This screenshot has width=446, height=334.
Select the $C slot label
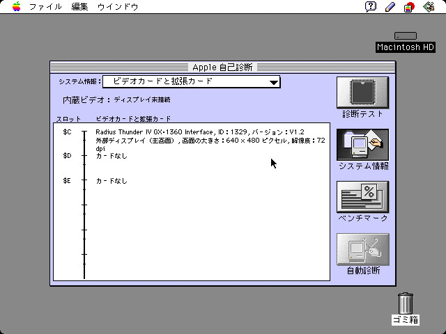pyautogui.click(x=67, y=132)
